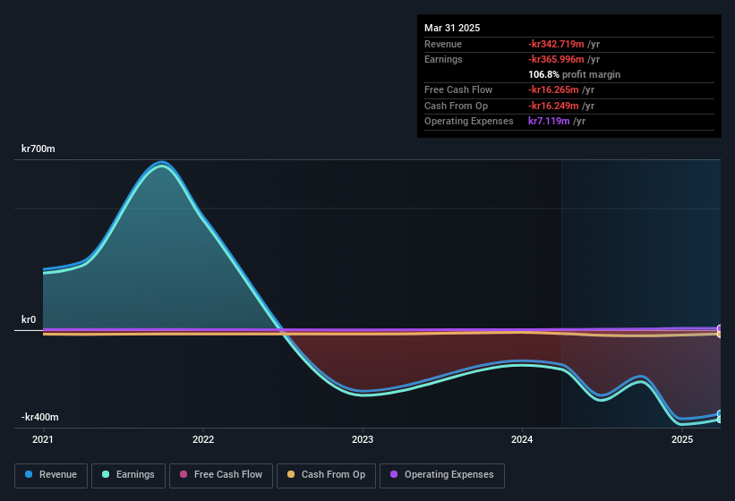Toggle the Revenue series legend button
735x501 pixels.
51,476
